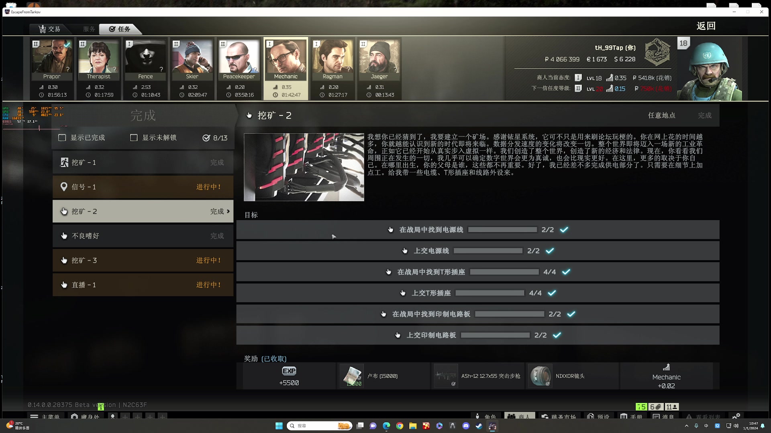The height and width of the screenshot is (433, 771).
Task: Open the 挖矿 - 1 quest row
Action: point(143,162)
